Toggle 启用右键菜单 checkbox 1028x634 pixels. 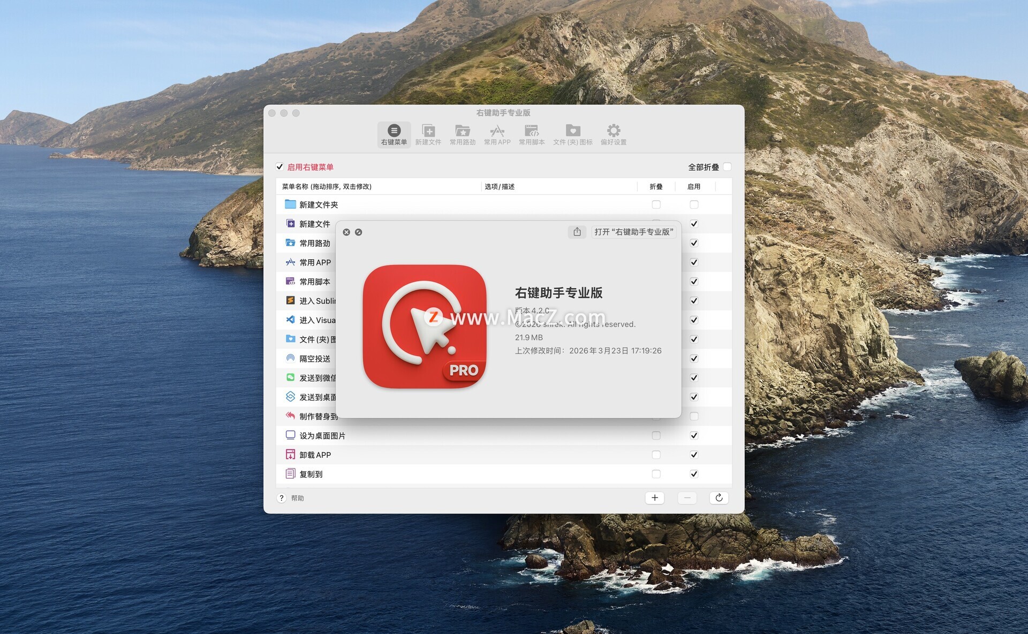[279, 167]
